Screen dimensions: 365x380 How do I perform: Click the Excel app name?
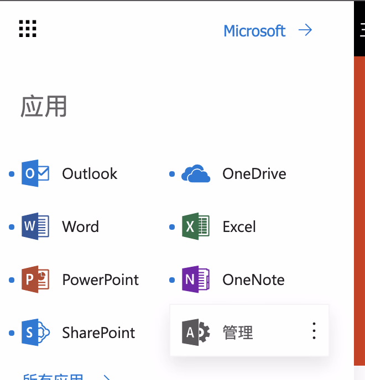pos(239,227)
